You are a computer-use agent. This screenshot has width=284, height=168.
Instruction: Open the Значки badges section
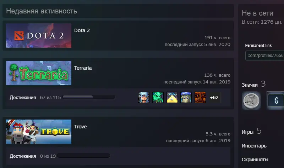pyautogui.click(x=250, y=85)
